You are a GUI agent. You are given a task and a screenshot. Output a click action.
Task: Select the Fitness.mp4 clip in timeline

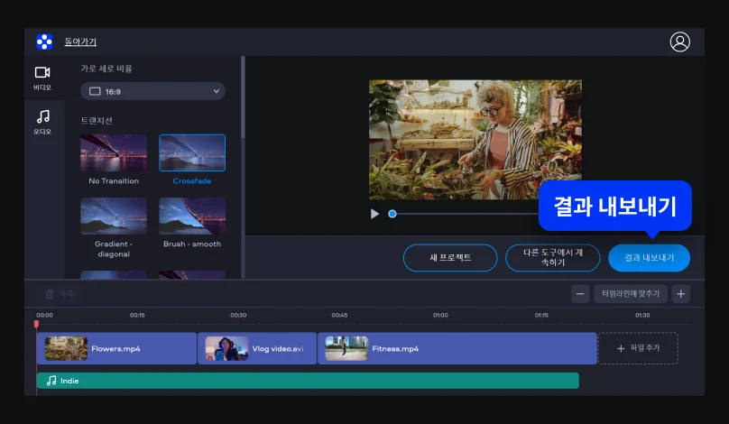pyautogui.click(x=457, y=348)
